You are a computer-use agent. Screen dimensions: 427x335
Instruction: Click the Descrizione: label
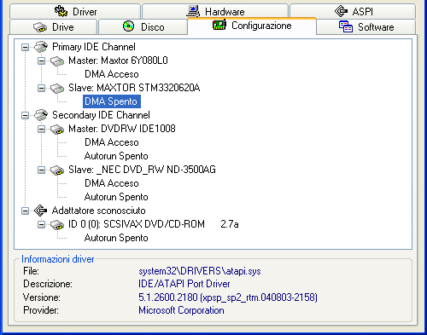point(48,284)
